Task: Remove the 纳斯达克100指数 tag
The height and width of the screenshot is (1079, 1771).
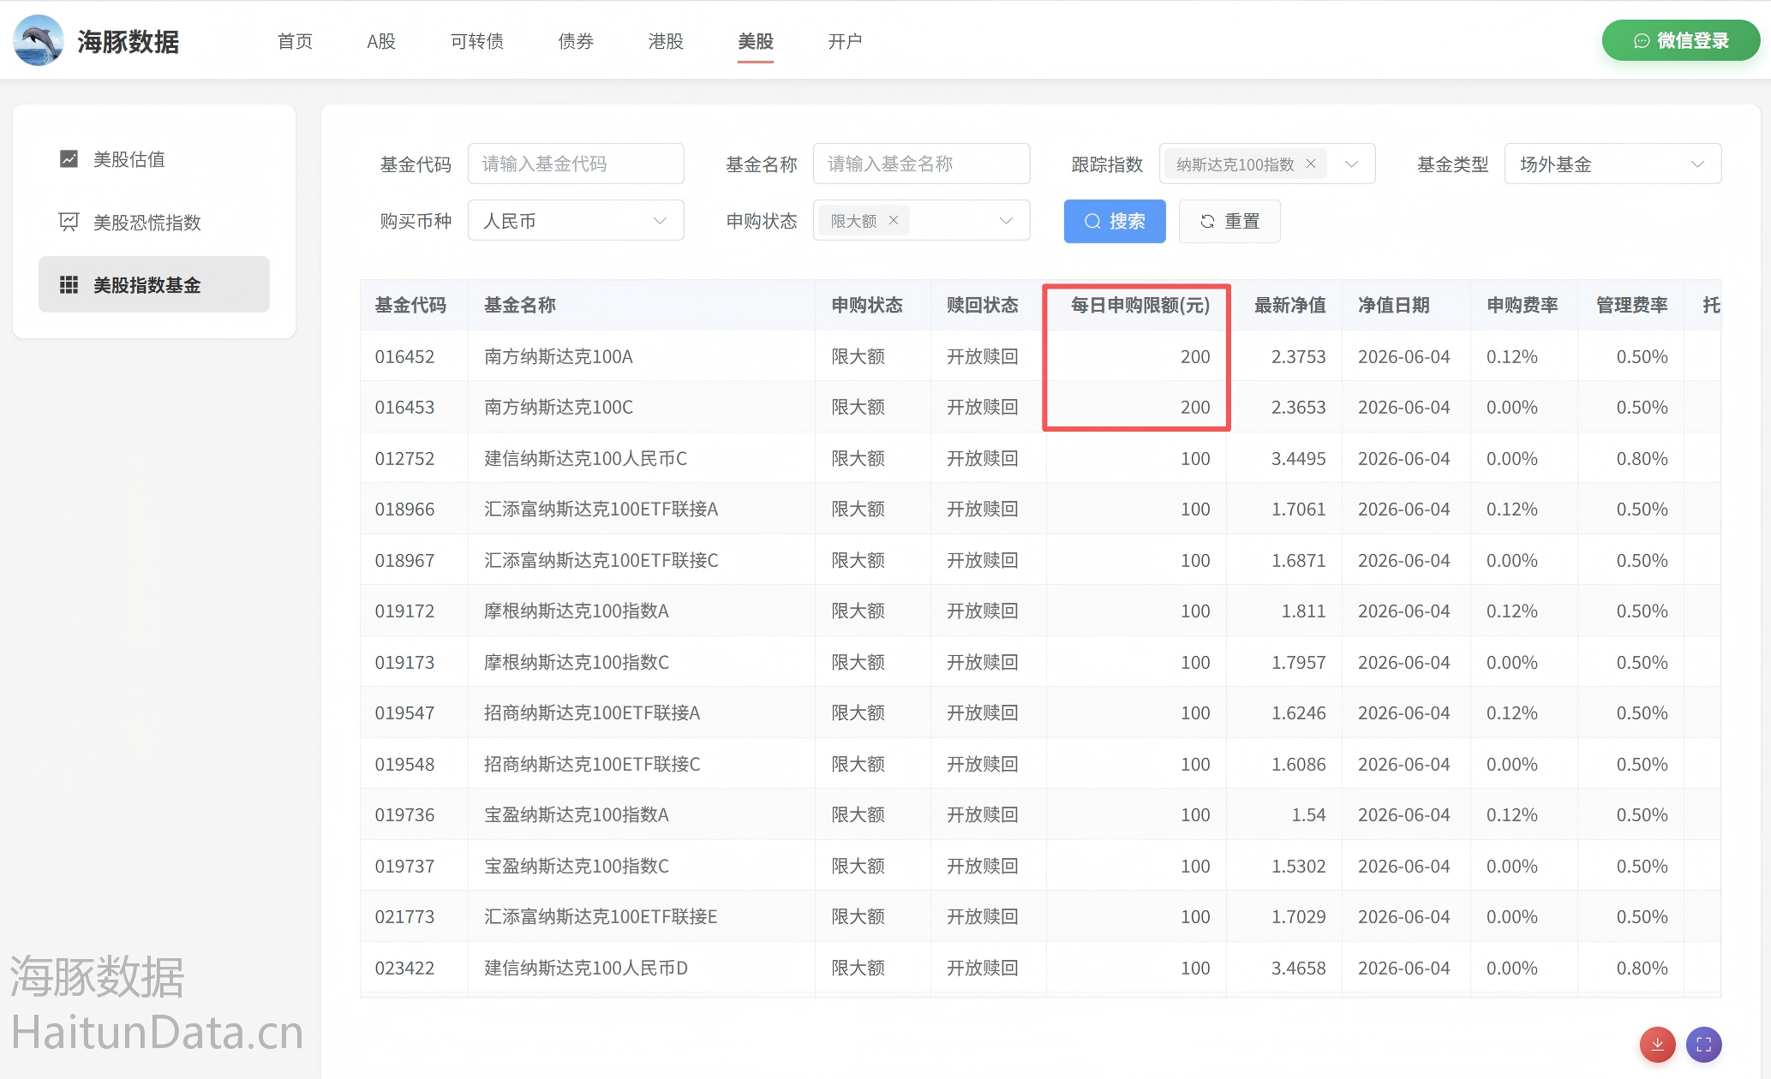Action: pyautogui.click(x=1310, y=164)
